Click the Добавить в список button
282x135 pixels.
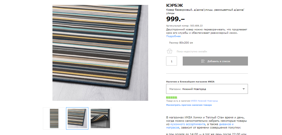click(x=215, y=61)
